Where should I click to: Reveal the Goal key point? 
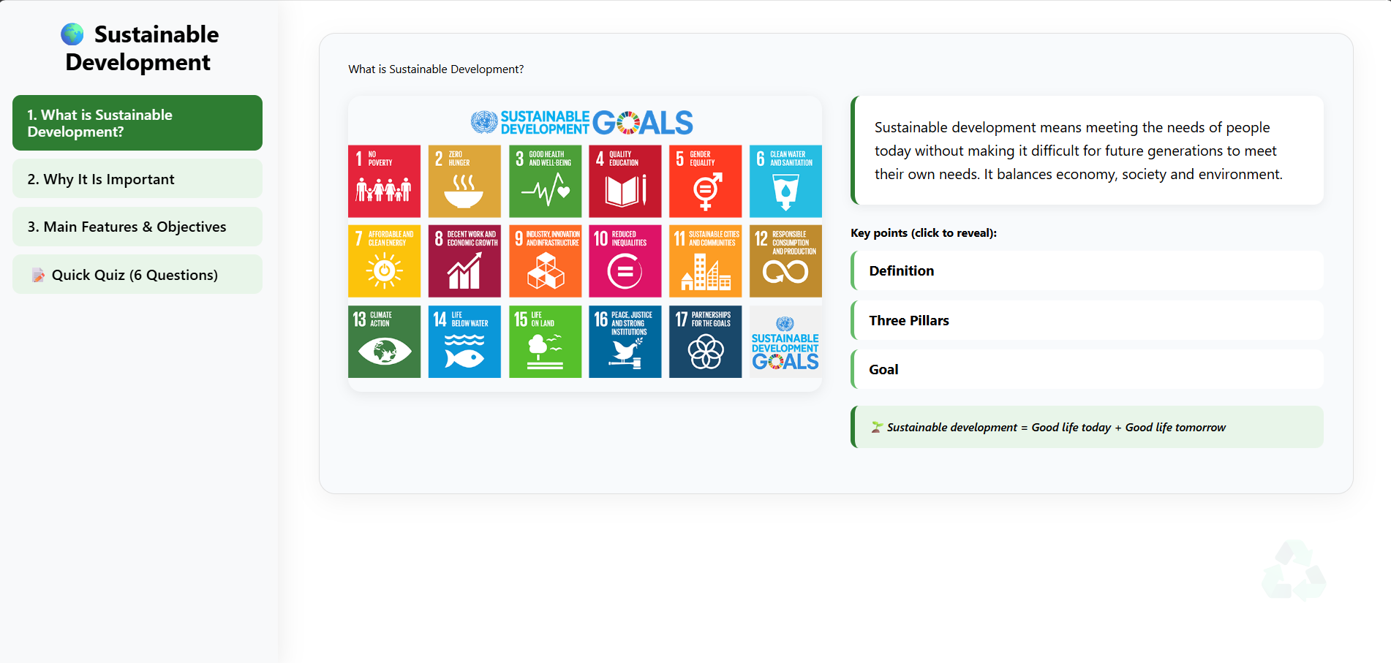(1087, 369)
